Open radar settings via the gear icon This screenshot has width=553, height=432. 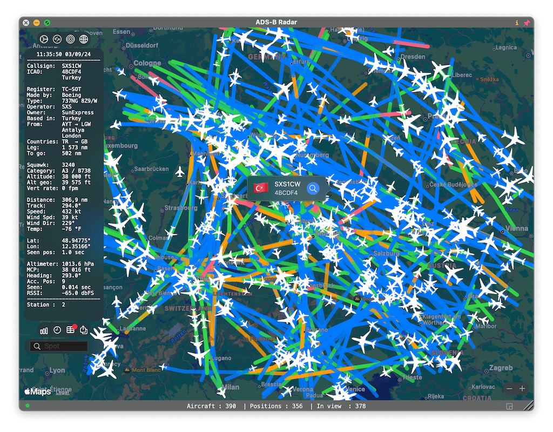click(x=43, y=38)
